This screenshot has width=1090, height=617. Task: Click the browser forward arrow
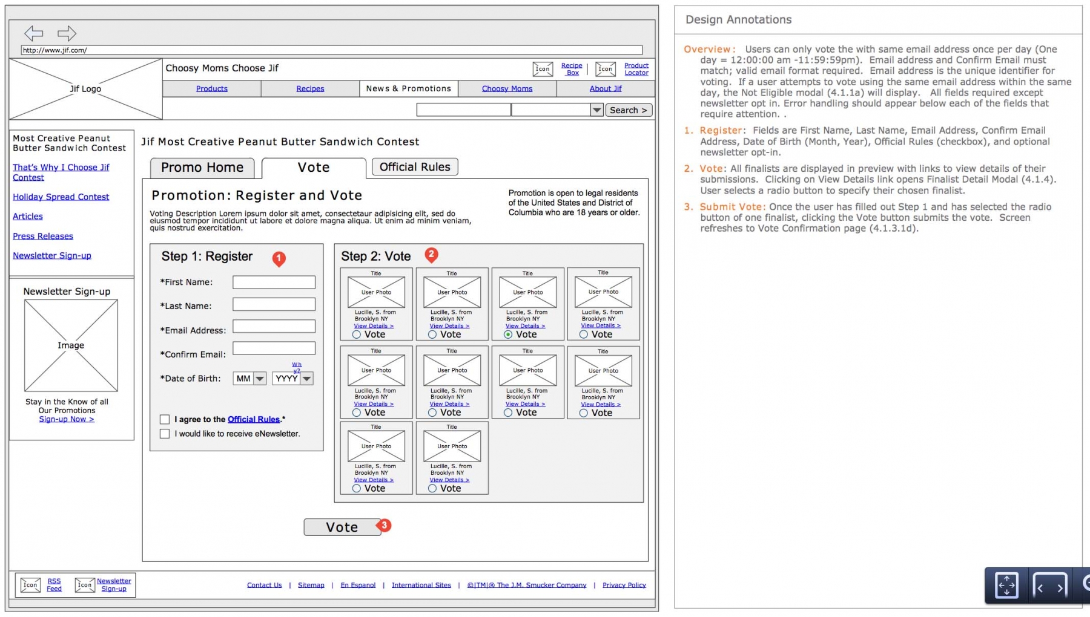67,33
